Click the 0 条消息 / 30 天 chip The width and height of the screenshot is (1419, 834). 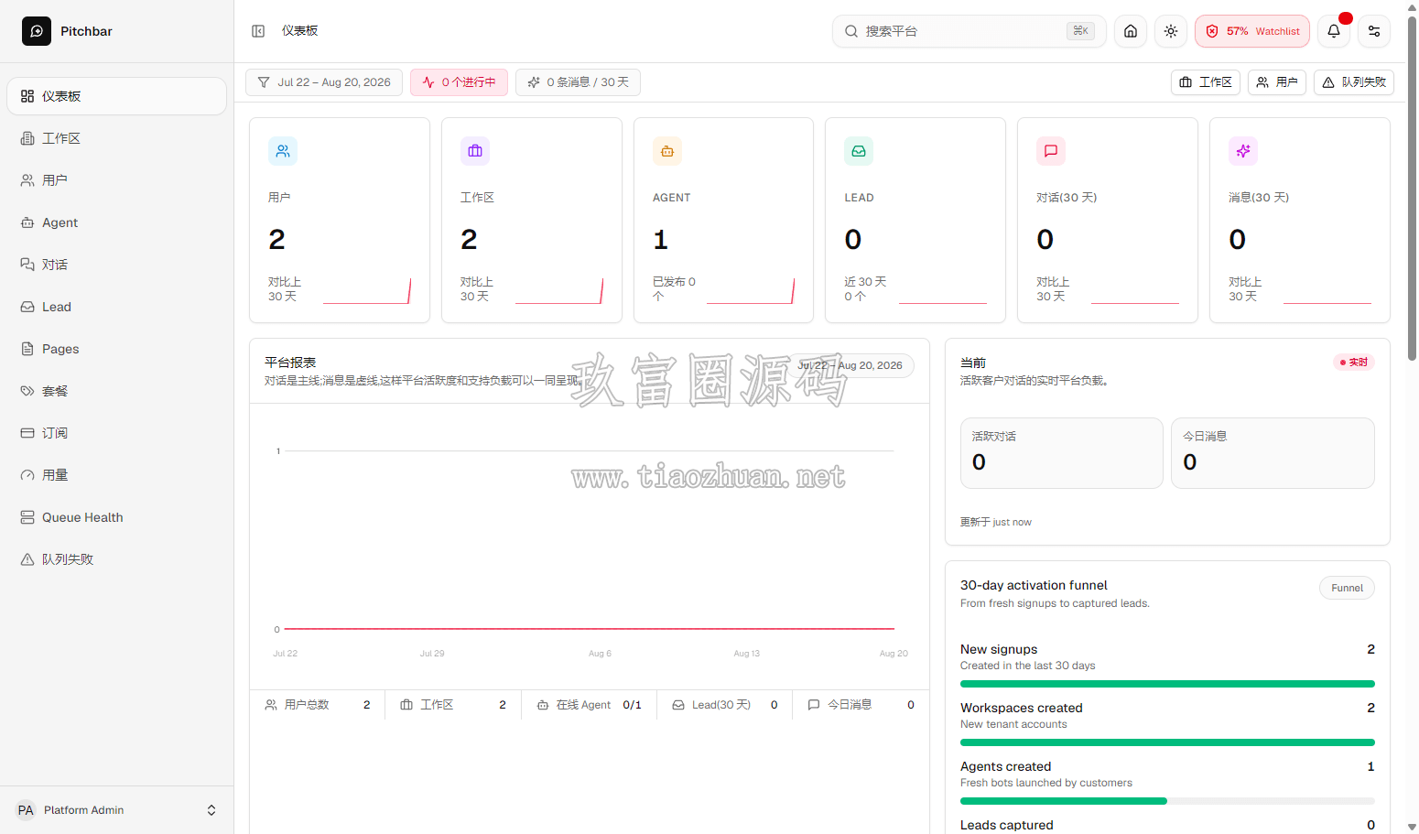(x=578, y=82)
